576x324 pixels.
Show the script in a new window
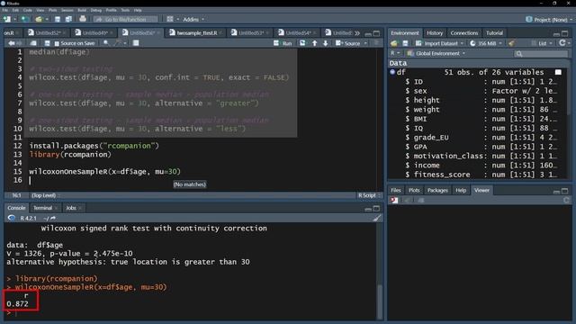(x=33, y=43)
